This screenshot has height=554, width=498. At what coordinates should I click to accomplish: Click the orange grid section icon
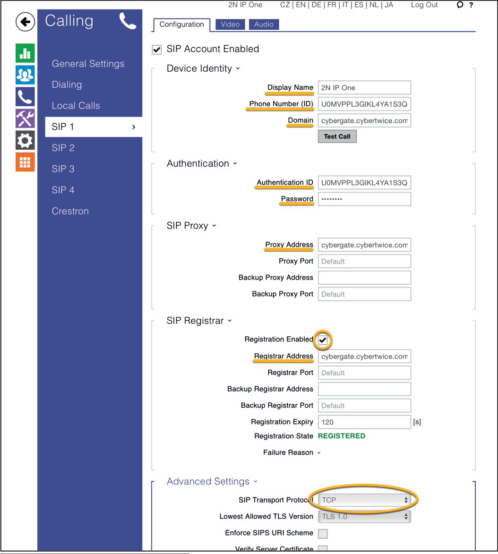click(x=25, y=162)
